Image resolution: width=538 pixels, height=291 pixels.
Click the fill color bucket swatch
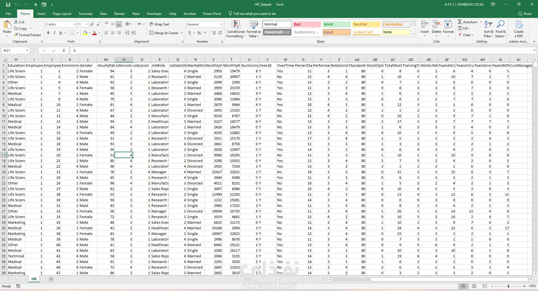click(x=85, y=33)
